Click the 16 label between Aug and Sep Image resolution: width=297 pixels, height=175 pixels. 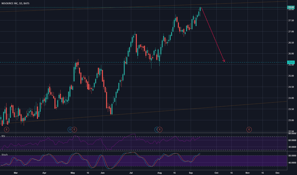pos(174,173)
